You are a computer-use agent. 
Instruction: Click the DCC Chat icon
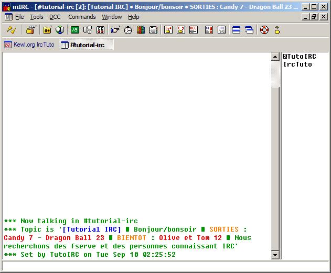(181, 30)
